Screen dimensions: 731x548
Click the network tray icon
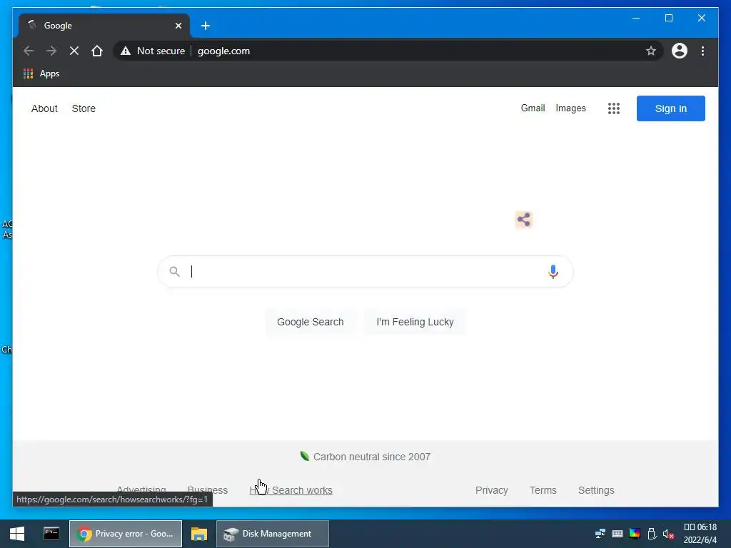[x=600, y=534]
